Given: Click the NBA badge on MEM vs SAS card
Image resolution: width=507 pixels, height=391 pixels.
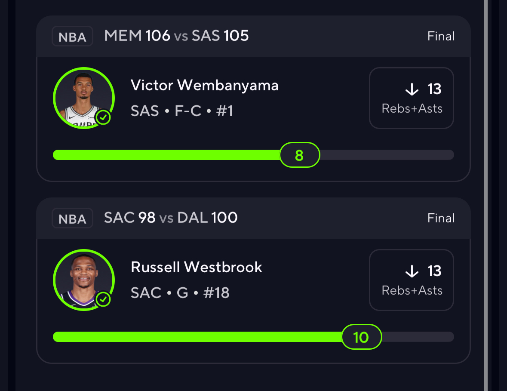Looking at the screenshot, I should coord(72,37).
